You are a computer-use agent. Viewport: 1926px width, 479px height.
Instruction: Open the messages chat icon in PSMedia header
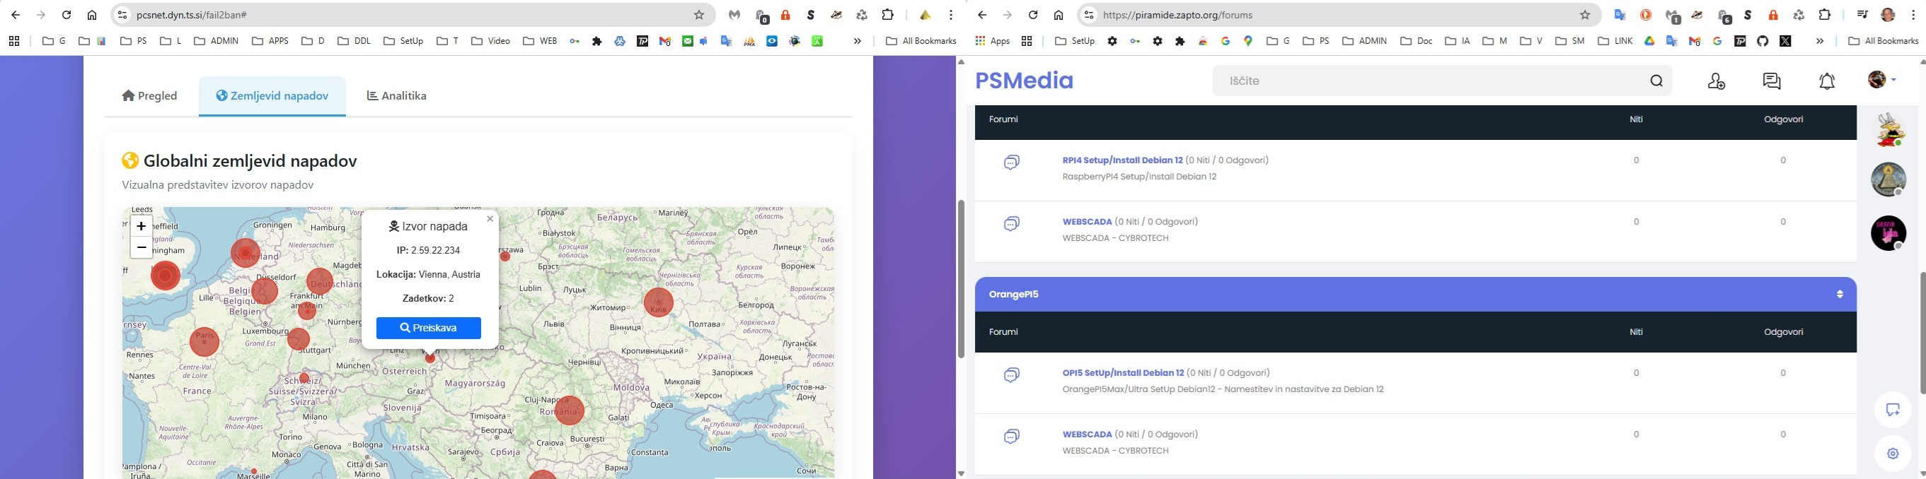[1771, 81]
